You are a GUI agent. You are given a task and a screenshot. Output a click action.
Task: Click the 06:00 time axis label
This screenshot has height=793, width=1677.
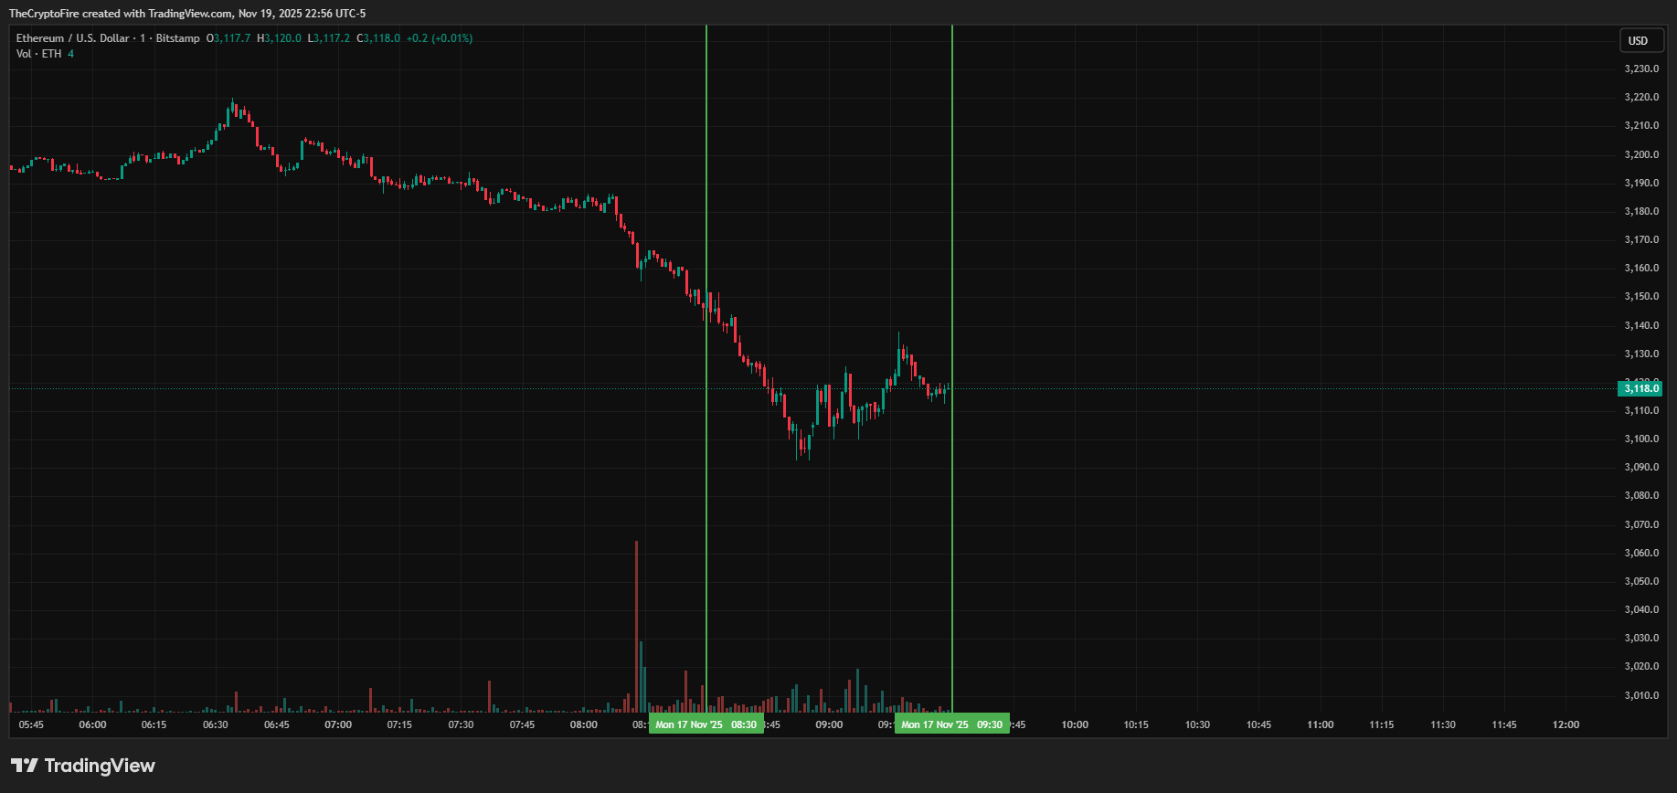(x=92, y=724)
